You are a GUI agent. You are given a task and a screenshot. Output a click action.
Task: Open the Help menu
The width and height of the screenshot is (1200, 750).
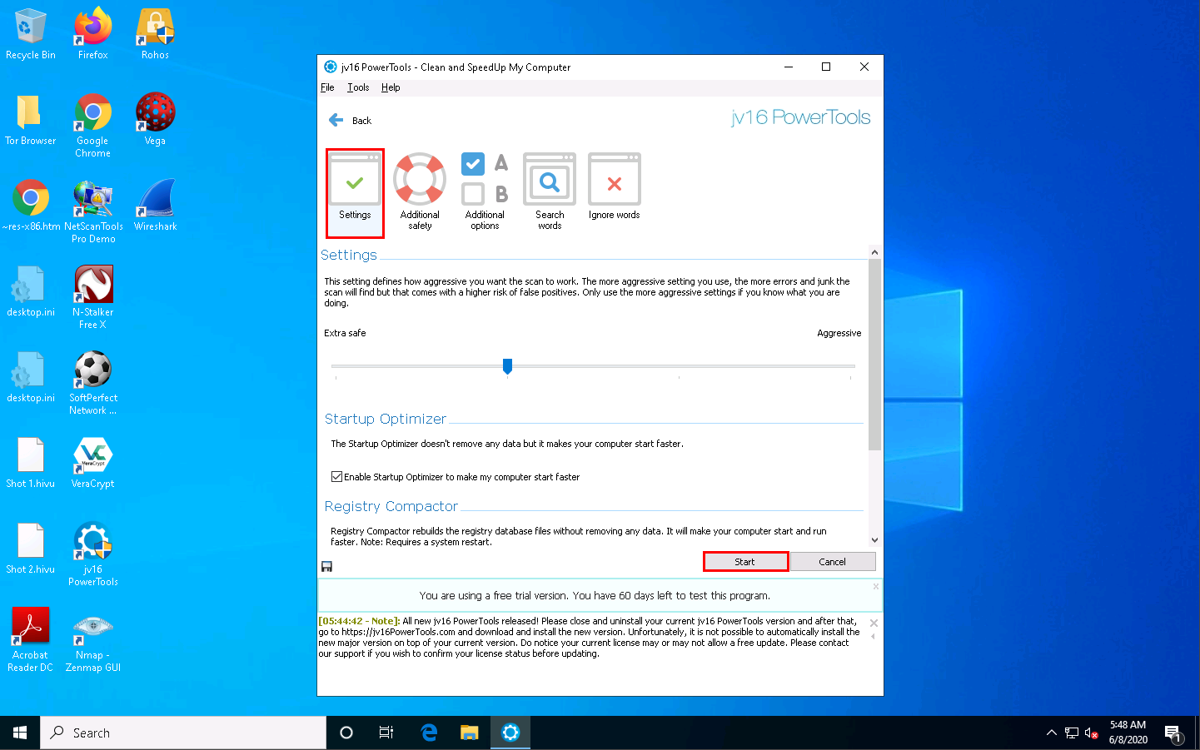click(x=391, y=87)
